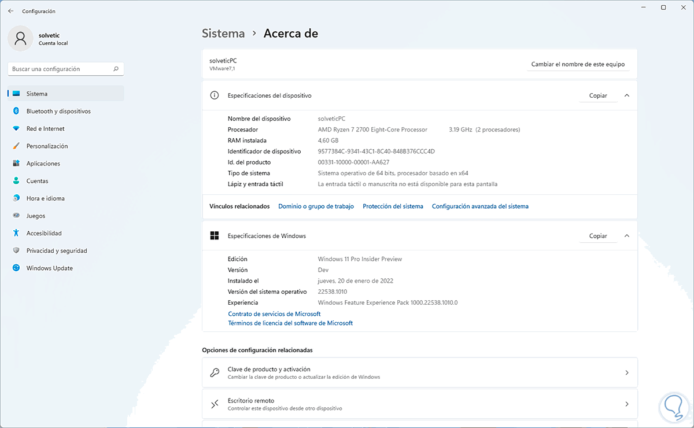Open Protección del sistema link

tap(393, 206)
